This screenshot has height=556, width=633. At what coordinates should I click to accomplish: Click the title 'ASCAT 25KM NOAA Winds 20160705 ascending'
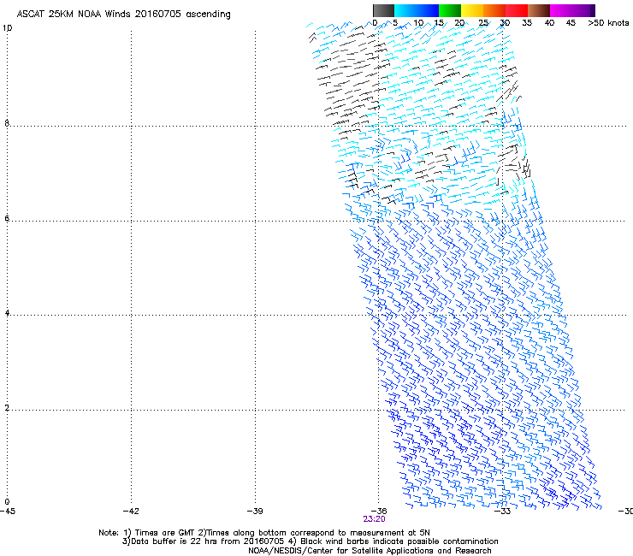[x=123, y=15]
